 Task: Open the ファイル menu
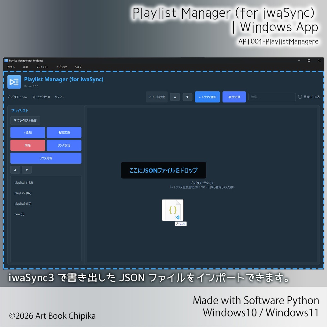point(11,67)
